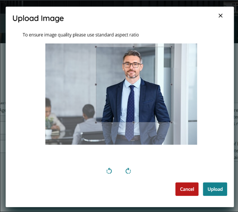
Task: Click the standard aspect ratio hint text
Action: (x=81, y=35)
